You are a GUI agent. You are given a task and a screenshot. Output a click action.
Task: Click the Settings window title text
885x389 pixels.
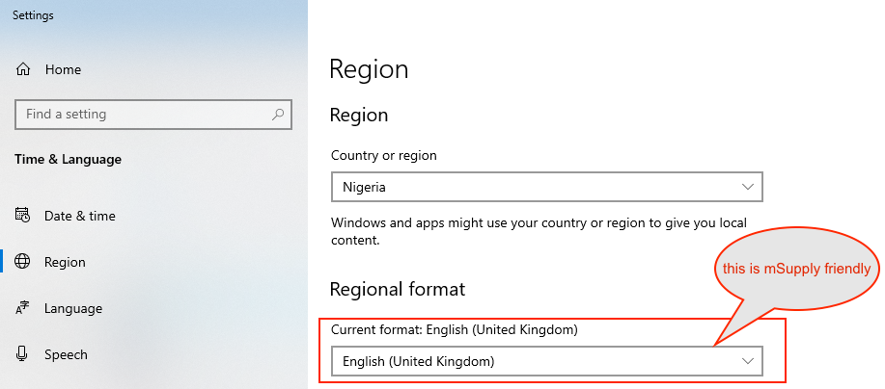(x=33, y=15)
